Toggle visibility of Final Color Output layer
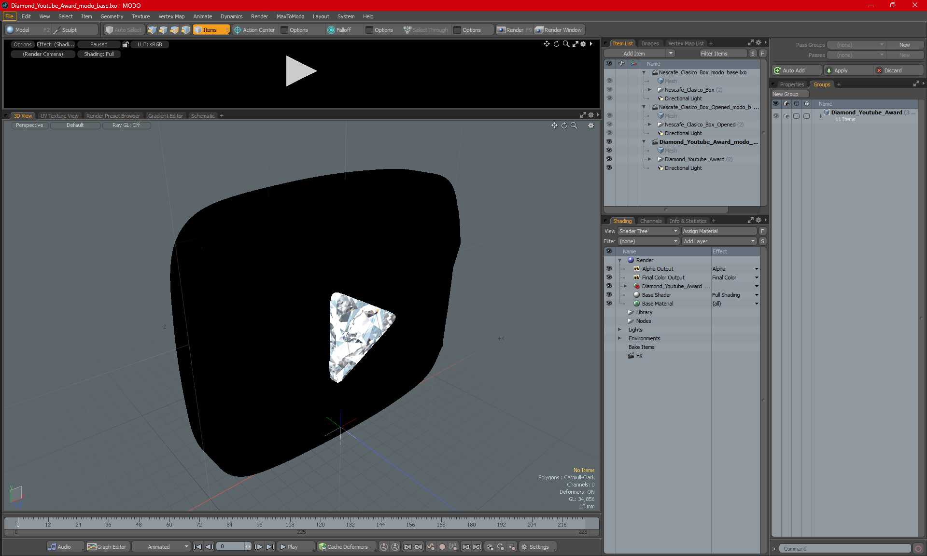The width and height of the screenshot is (927, 556). [609, 278]
